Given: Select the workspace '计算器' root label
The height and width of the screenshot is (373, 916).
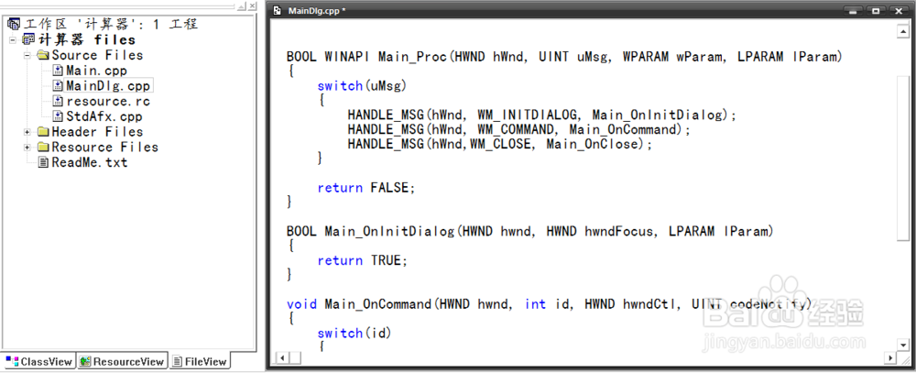Looking at the screenshot, I should coord(111,25).
